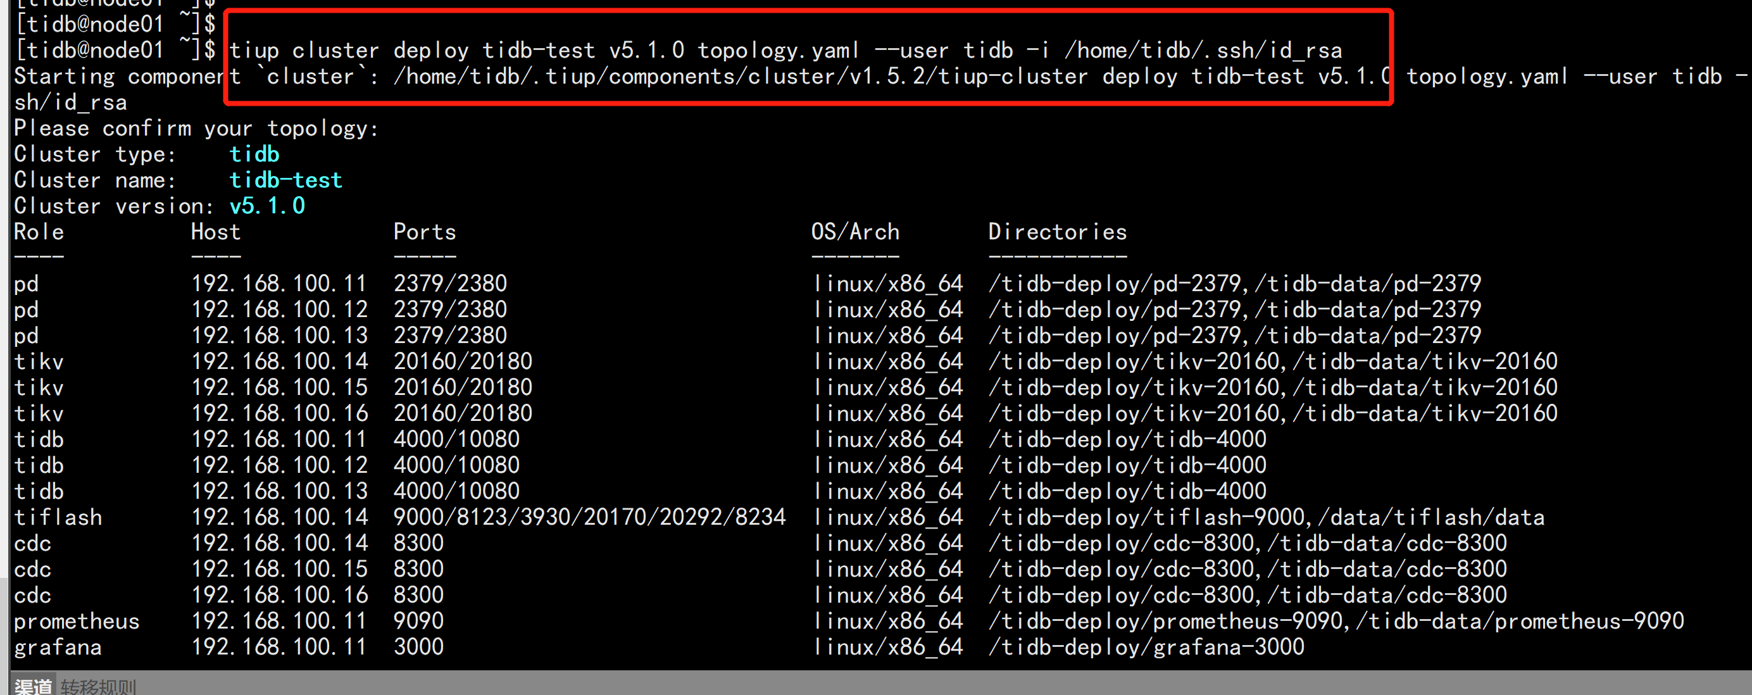The image size is (1752, 695).
Task: Click tiflash directory /data/tiflash/data entry
Action: (1432, 518)
